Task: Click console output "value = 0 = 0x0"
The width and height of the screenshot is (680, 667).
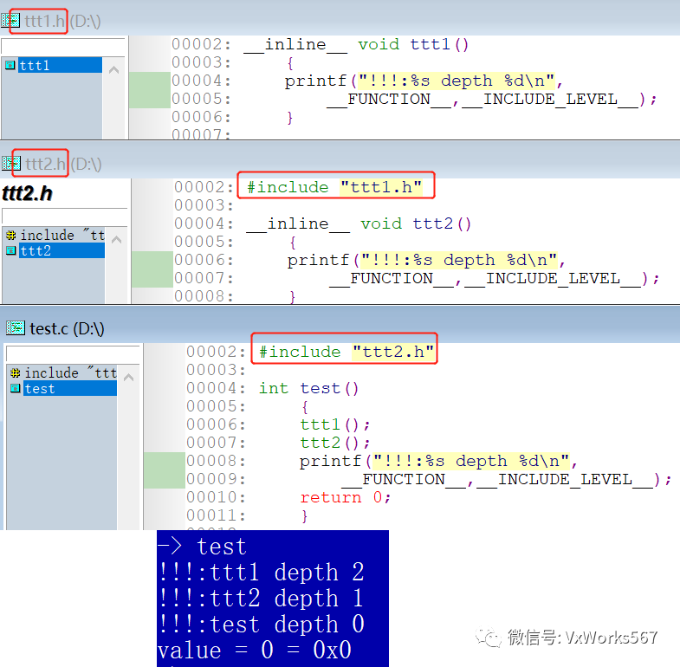Action: (255, 650)
